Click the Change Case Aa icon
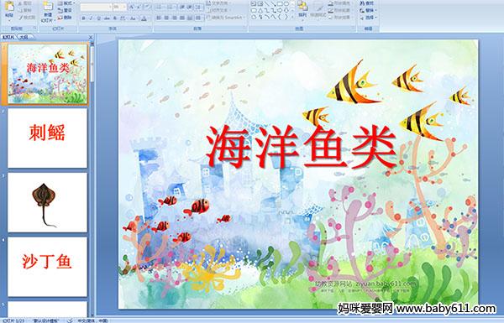This screenshot has height=323, width=504. [x=133, y=18]
